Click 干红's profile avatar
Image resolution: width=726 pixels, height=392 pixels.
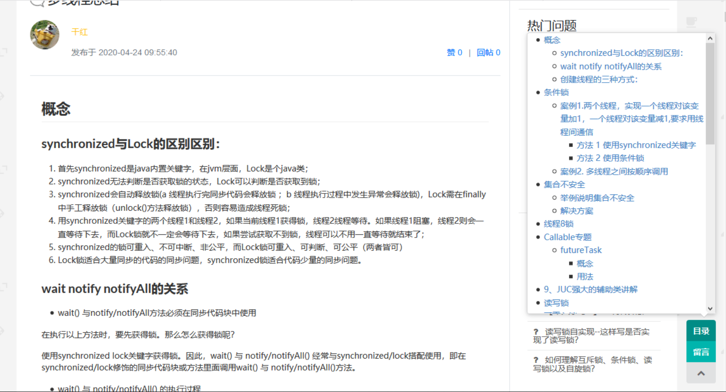tap(45, 35)
